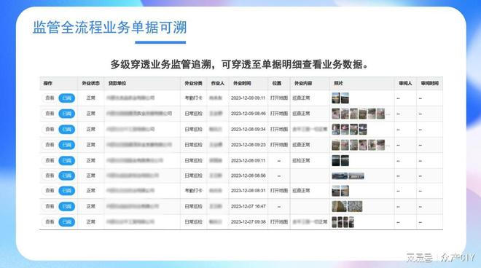Click blue 已阅 button in 2023-12-09 08:46 row
Image resolution: width=481 pixels, height=268 pixels.
[67, 114]
